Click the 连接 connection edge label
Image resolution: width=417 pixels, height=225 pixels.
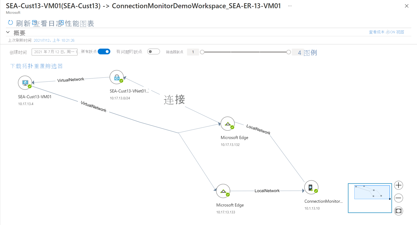click(174, 99)
